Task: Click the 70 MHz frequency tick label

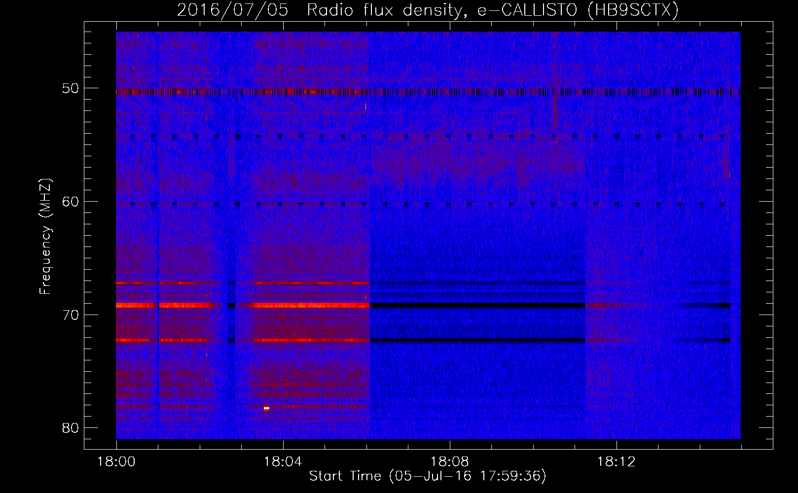Action: [x=71, y=315]
